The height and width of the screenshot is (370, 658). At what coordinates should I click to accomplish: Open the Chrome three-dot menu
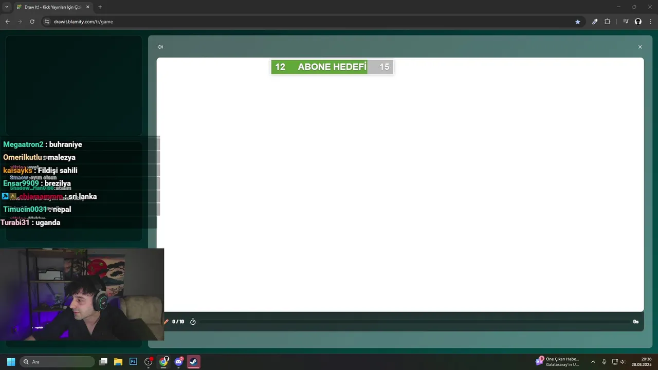[x=650, y=22]
